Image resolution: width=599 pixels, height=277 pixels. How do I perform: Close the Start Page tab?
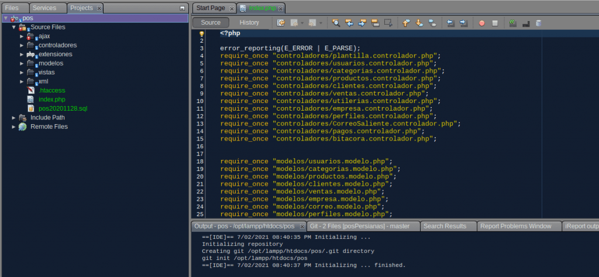pos(232,8)
